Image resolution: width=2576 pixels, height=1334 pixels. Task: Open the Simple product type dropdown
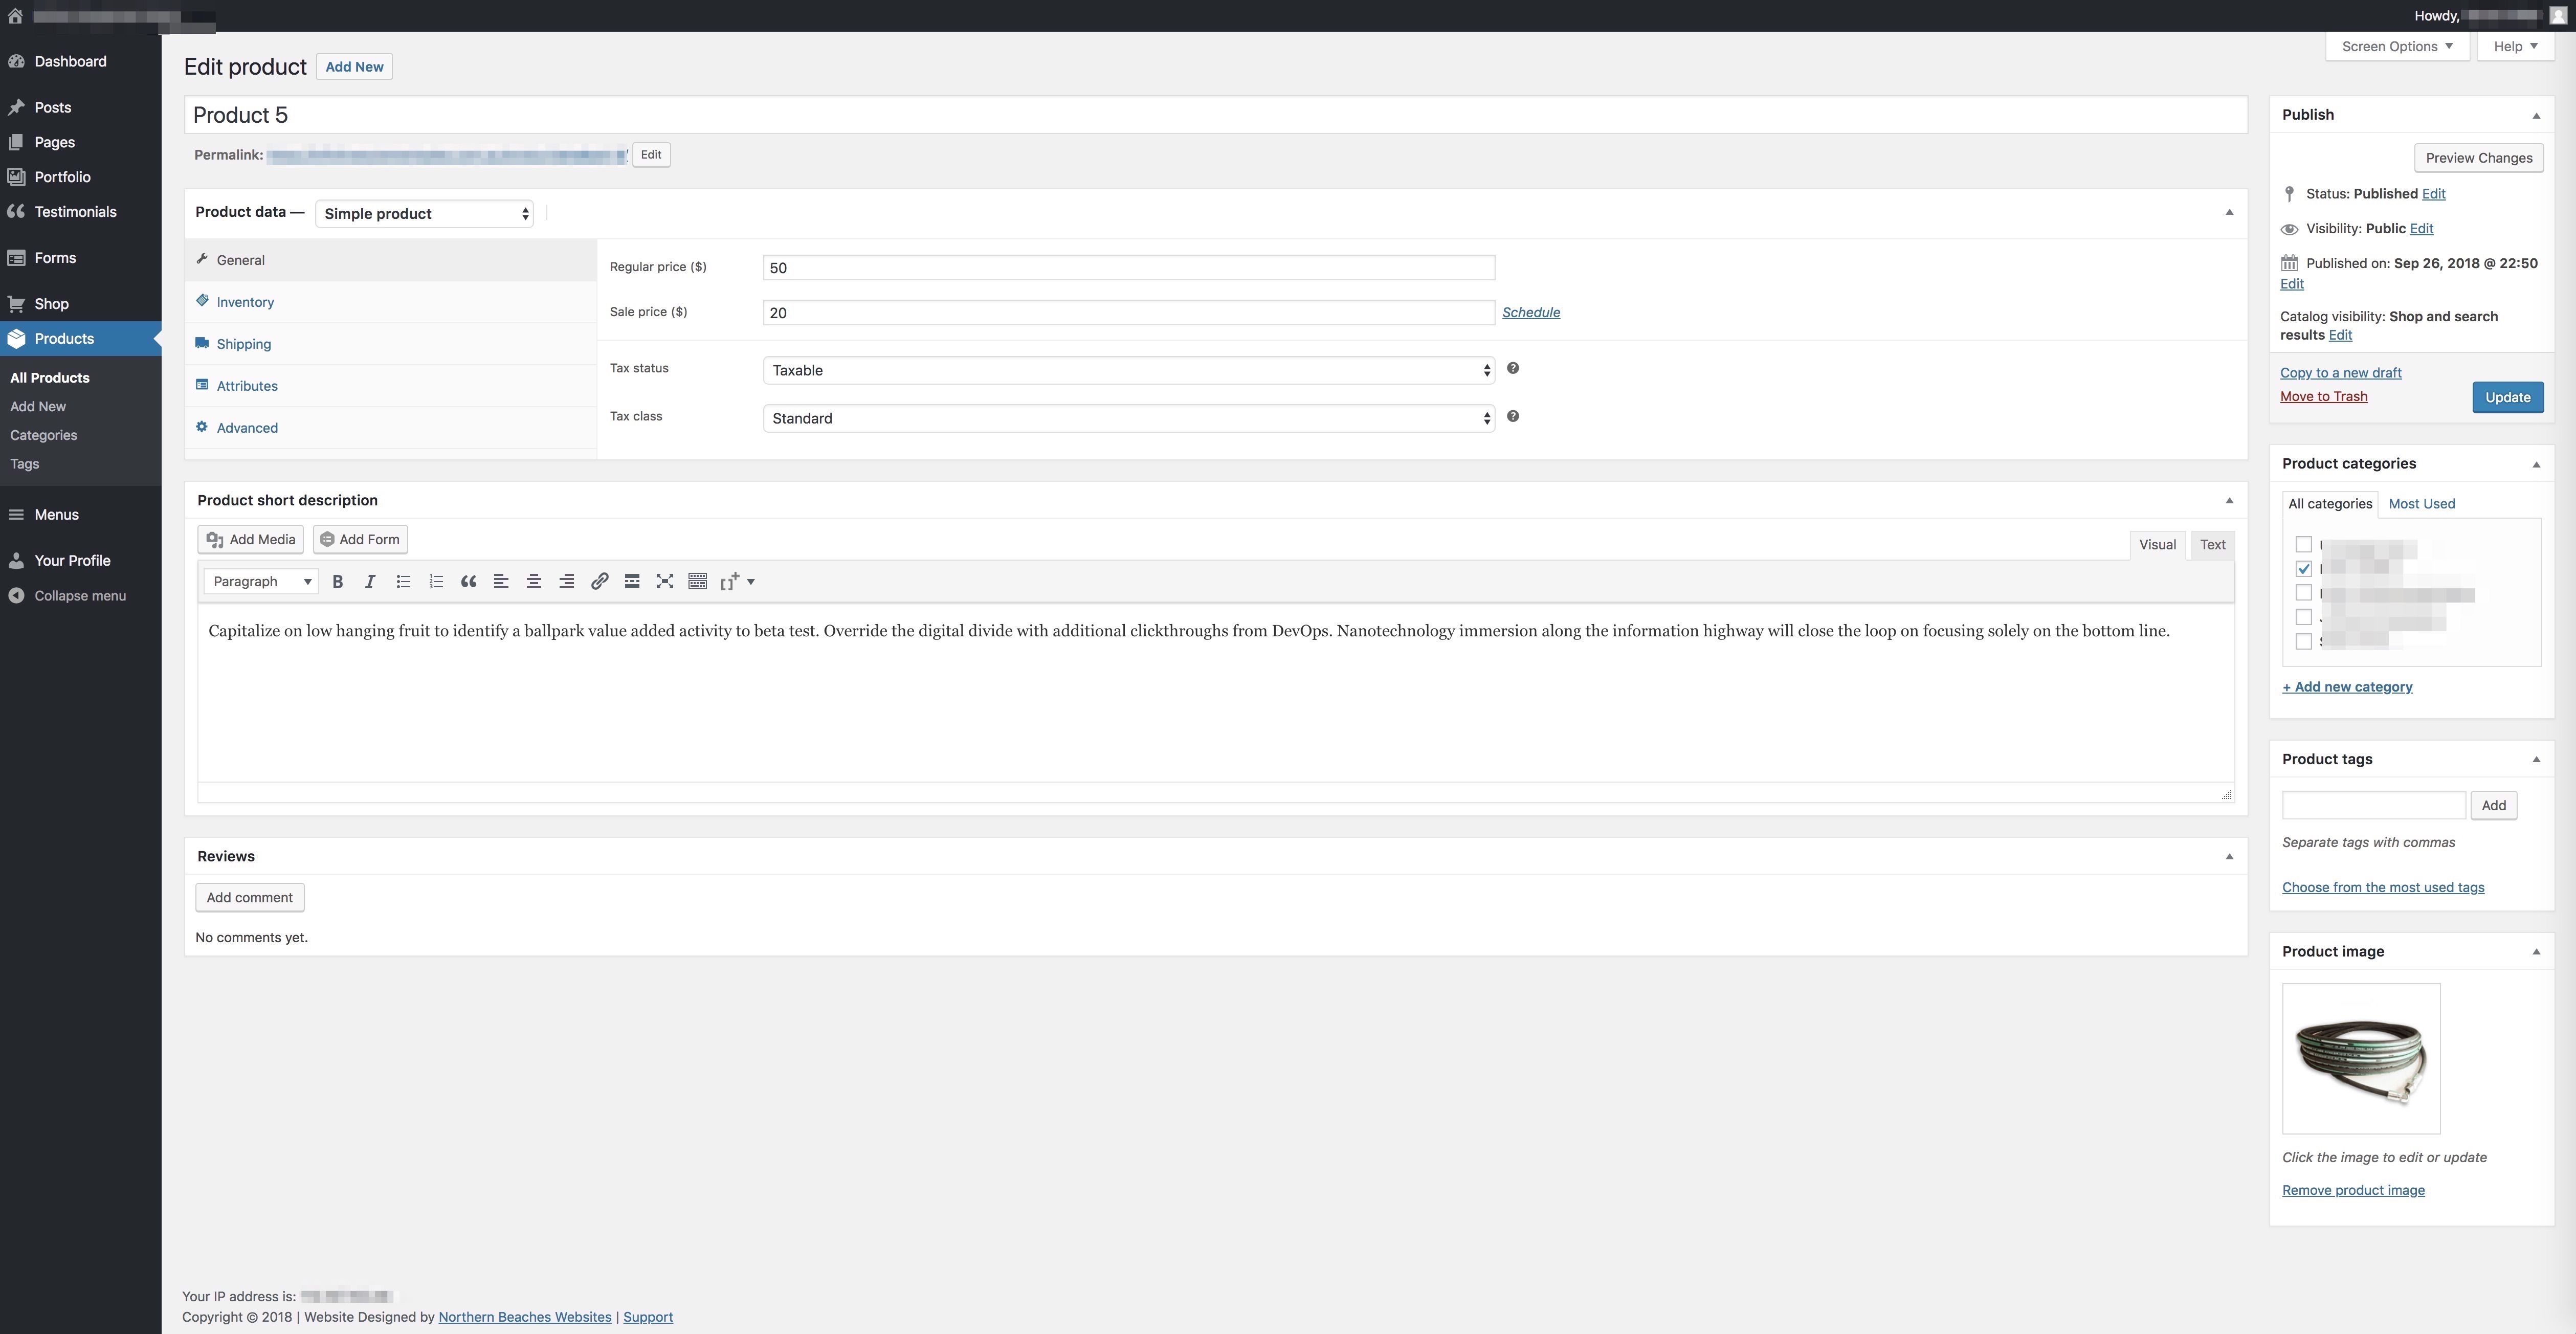tap(424, 214)
